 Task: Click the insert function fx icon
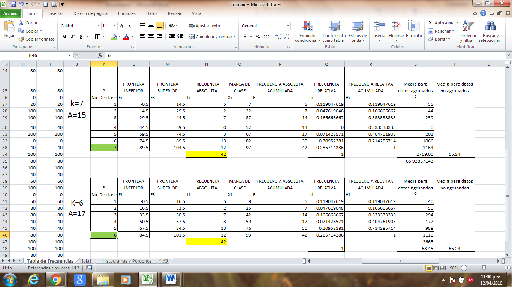pyautogui.click(x=100, y=55)
